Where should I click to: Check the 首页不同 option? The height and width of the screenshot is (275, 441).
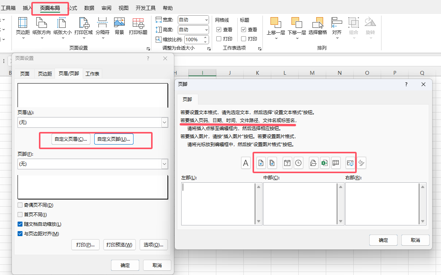click(x=20, y=215)
